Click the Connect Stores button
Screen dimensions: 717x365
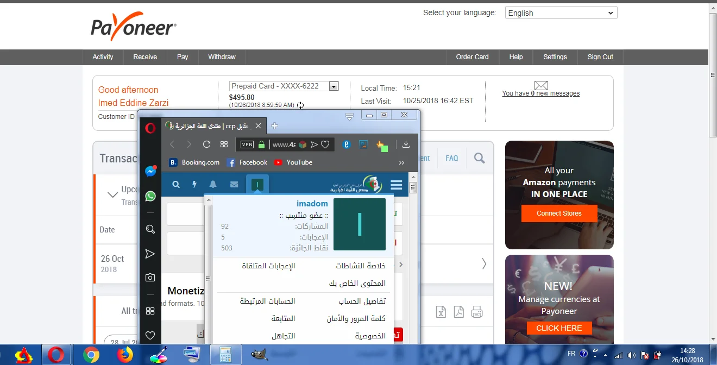[x=559, y=213]
